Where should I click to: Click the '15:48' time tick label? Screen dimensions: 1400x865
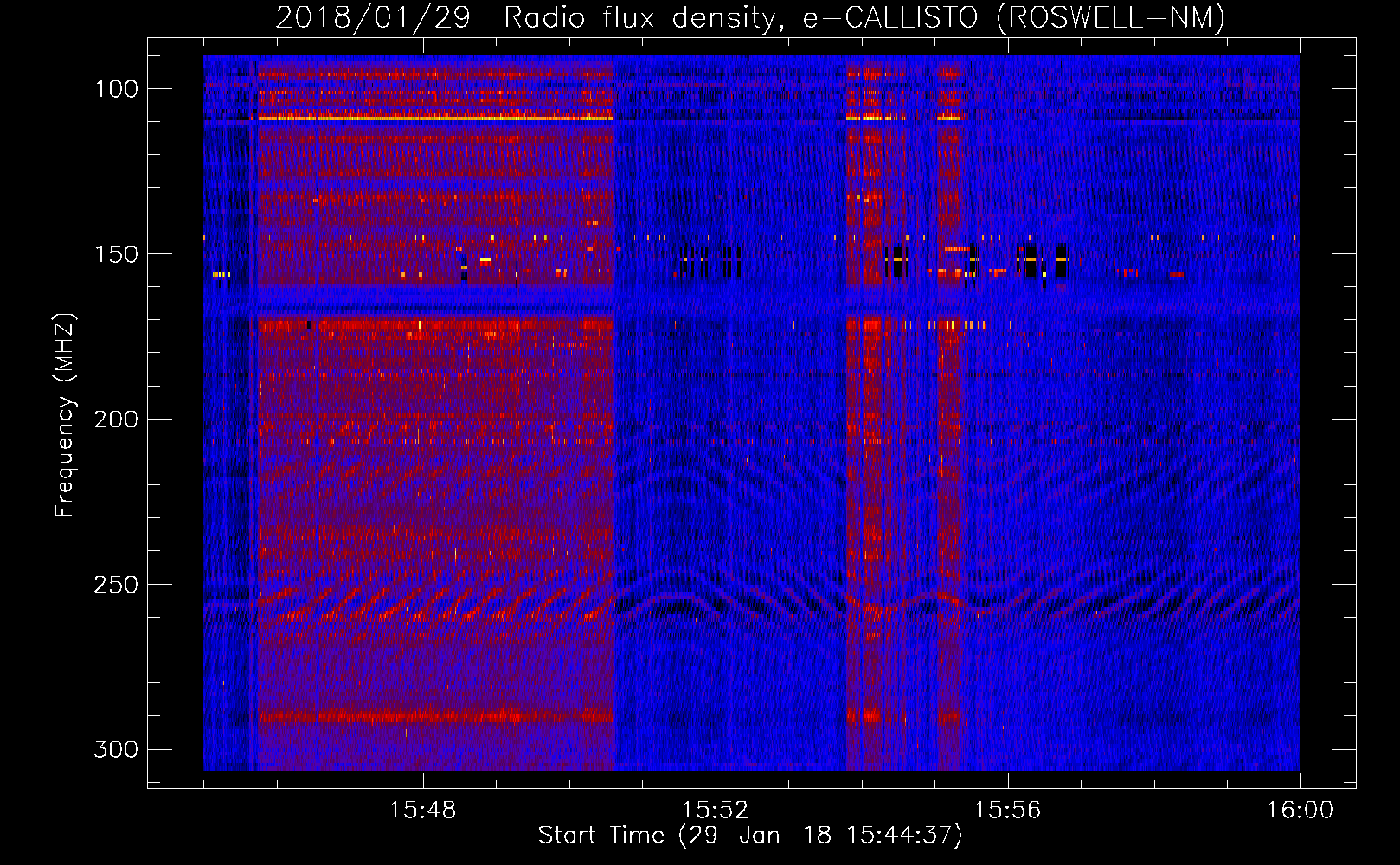(x=422, y=811)
